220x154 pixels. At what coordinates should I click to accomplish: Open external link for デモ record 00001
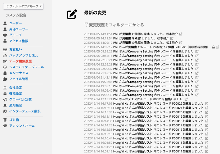[x=186, y=99]
